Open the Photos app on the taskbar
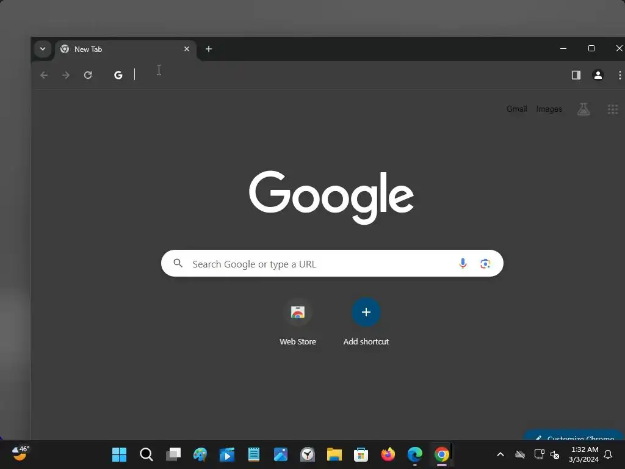The width and height of the screenshot is (625, 469). pos(281,454)
